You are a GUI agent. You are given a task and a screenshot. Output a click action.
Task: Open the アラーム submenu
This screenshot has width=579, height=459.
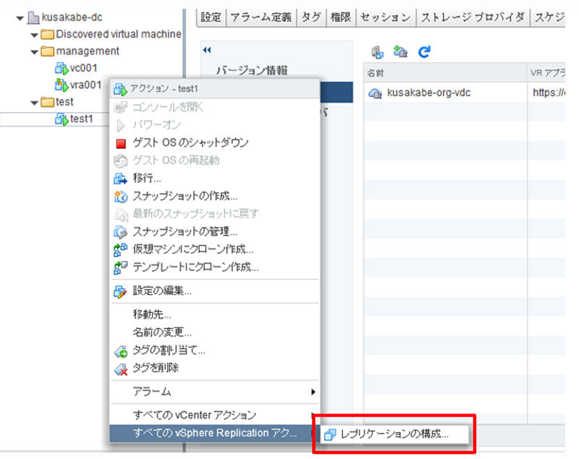point(214,392)
